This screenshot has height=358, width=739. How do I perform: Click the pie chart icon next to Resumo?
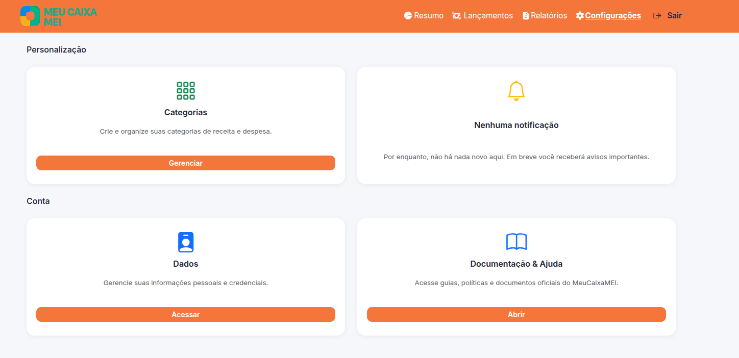point(407,15)
